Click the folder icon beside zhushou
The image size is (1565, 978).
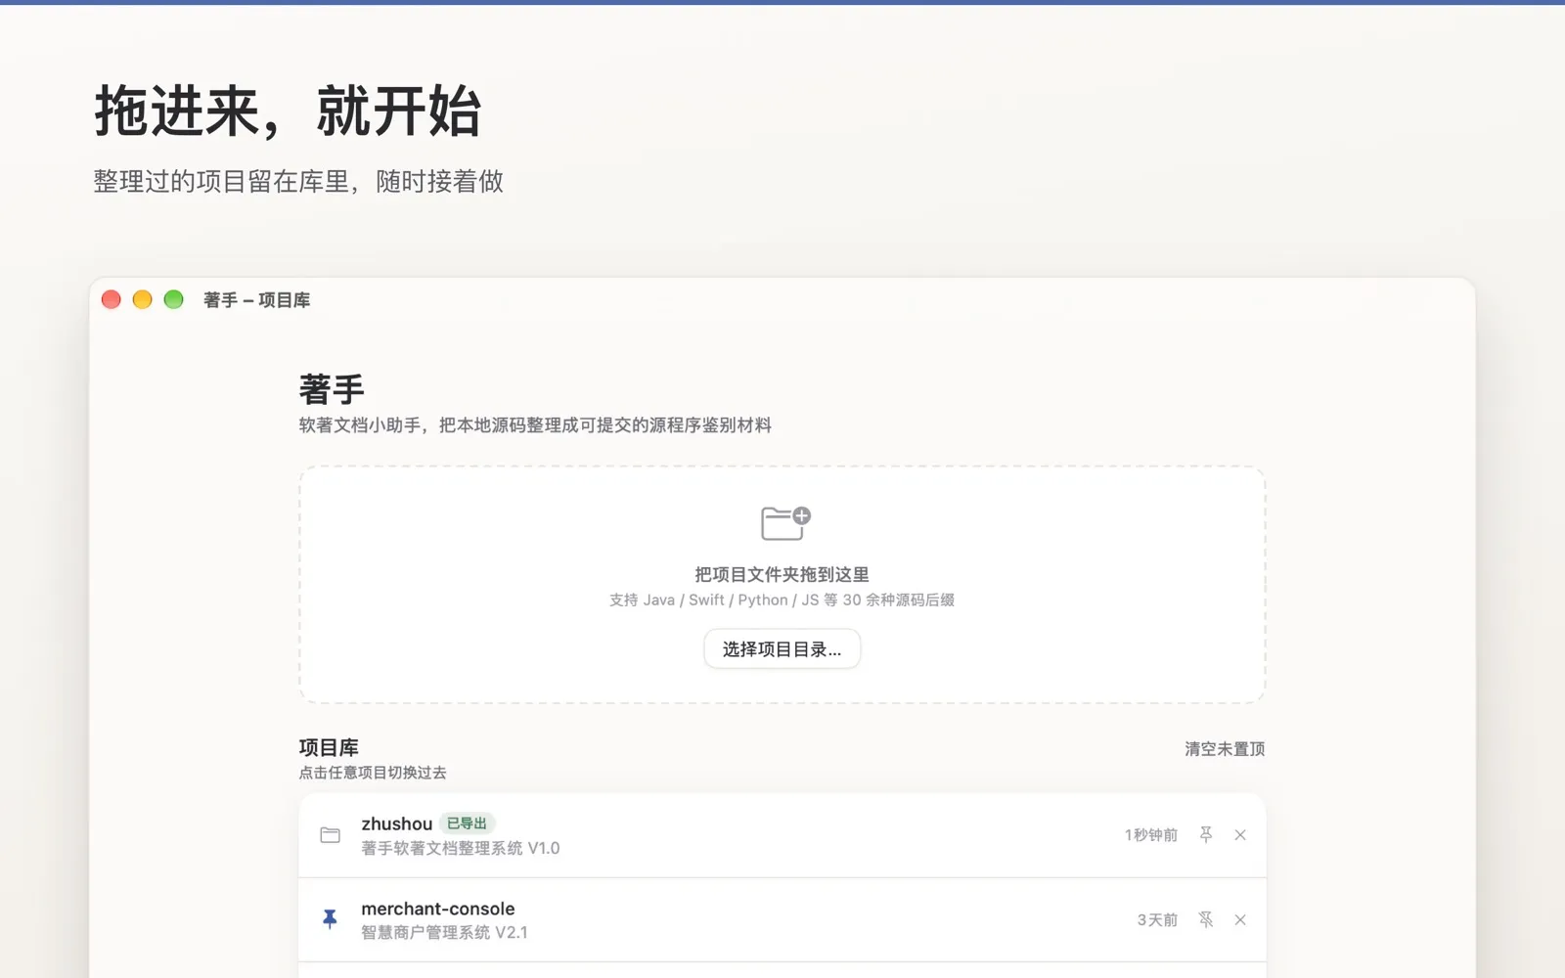[331, 835]
